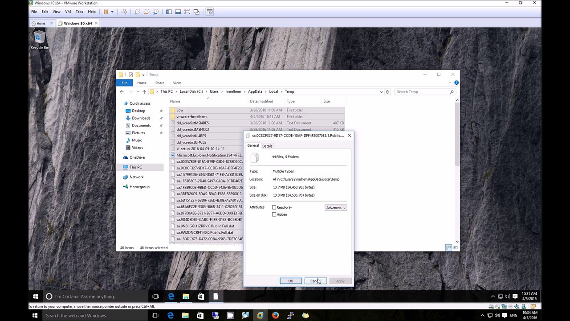
Task: Select the Recycle Bin desktop icon
Action: pyautogui.click(x=40, y=40)
